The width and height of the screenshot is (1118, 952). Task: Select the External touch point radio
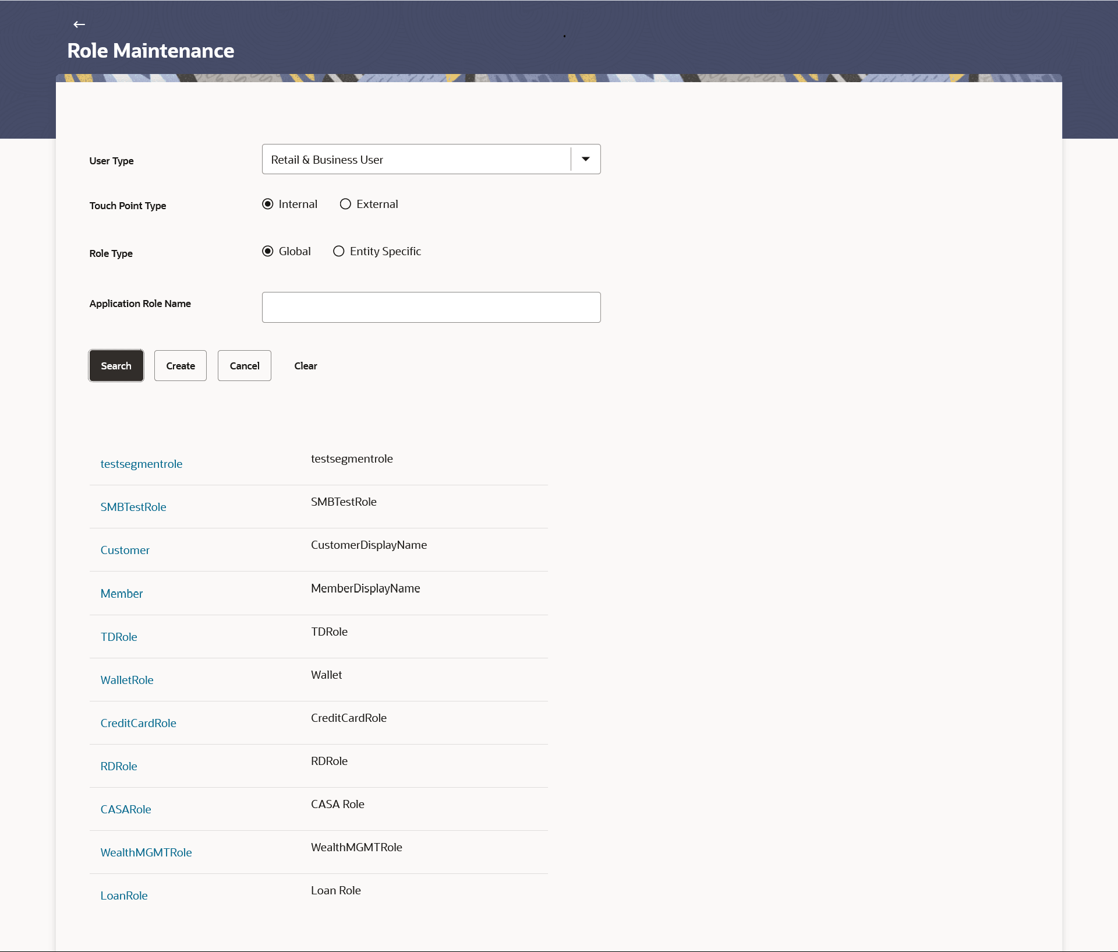point(345,204)
